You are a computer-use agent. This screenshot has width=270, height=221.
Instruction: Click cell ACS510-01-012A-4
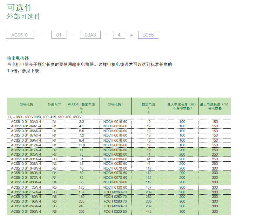pyautogui.click(x=26, y=145)
